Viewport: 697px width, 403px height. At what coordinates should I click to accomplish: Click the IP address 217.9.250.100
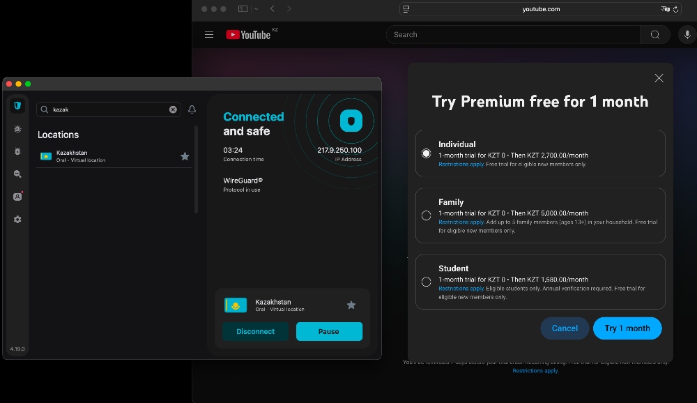339,151
